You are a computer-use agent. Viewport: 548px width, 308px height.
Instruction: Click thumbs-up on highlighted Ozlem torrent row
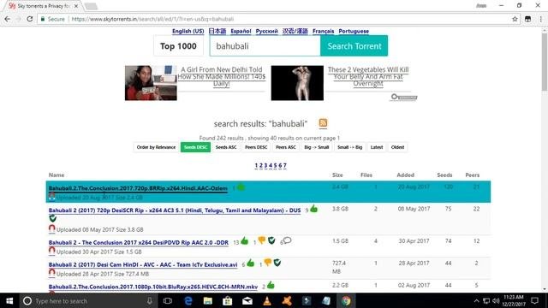[241, 187]
